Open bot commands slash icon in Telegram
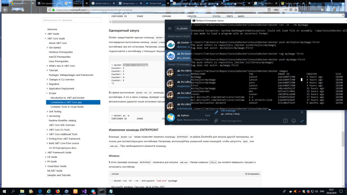Image resolution: width=347 pixels, height=195 pixels. click(x=285, y=121)
